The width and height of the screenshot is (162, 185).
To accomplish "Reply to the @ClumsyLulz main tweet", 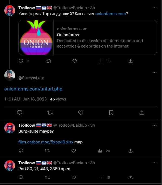I will click(x=19, y=112).
